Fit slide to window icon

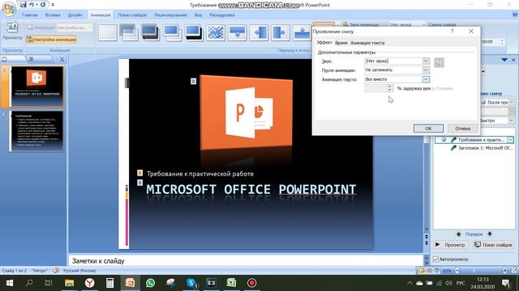[514, 270]
